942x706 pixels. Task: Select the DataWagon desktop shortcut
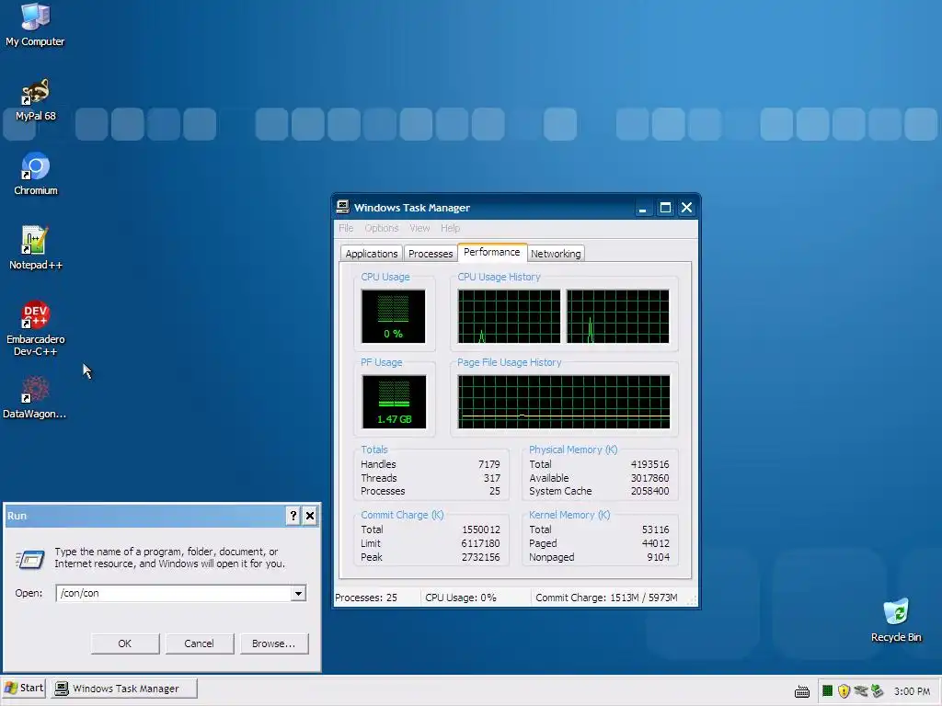pos(34,397)
